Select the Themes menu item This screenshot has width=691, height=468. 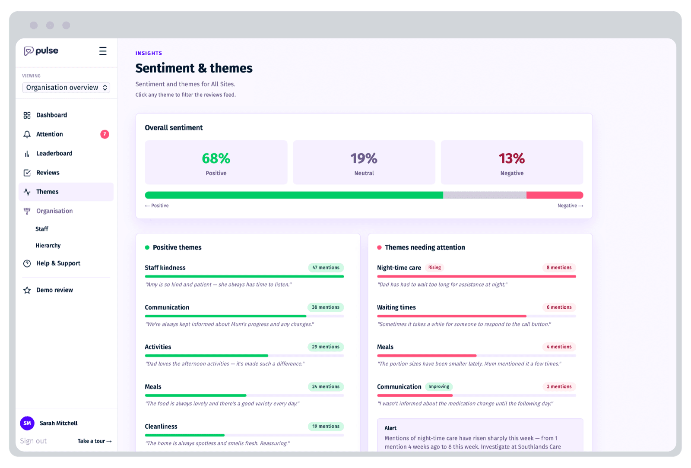pyautogui.click(x=66, y=192)
